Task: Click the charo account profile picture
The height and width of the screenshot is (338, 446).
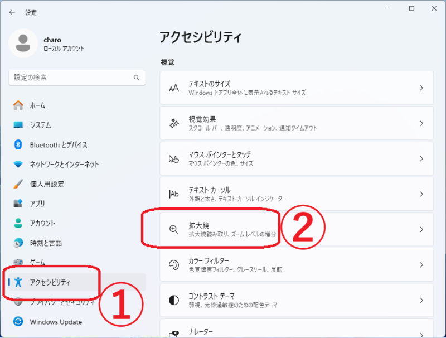Action: [23, 43]
